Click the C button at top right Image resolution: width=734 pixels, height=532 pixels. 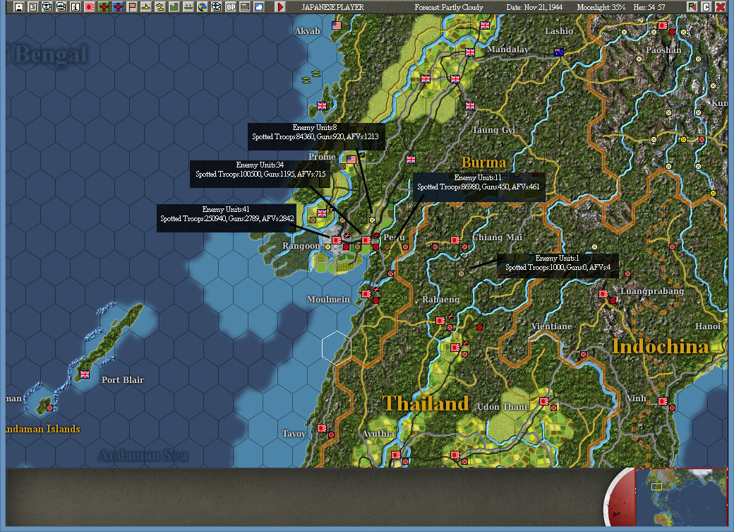coord(706,6)
